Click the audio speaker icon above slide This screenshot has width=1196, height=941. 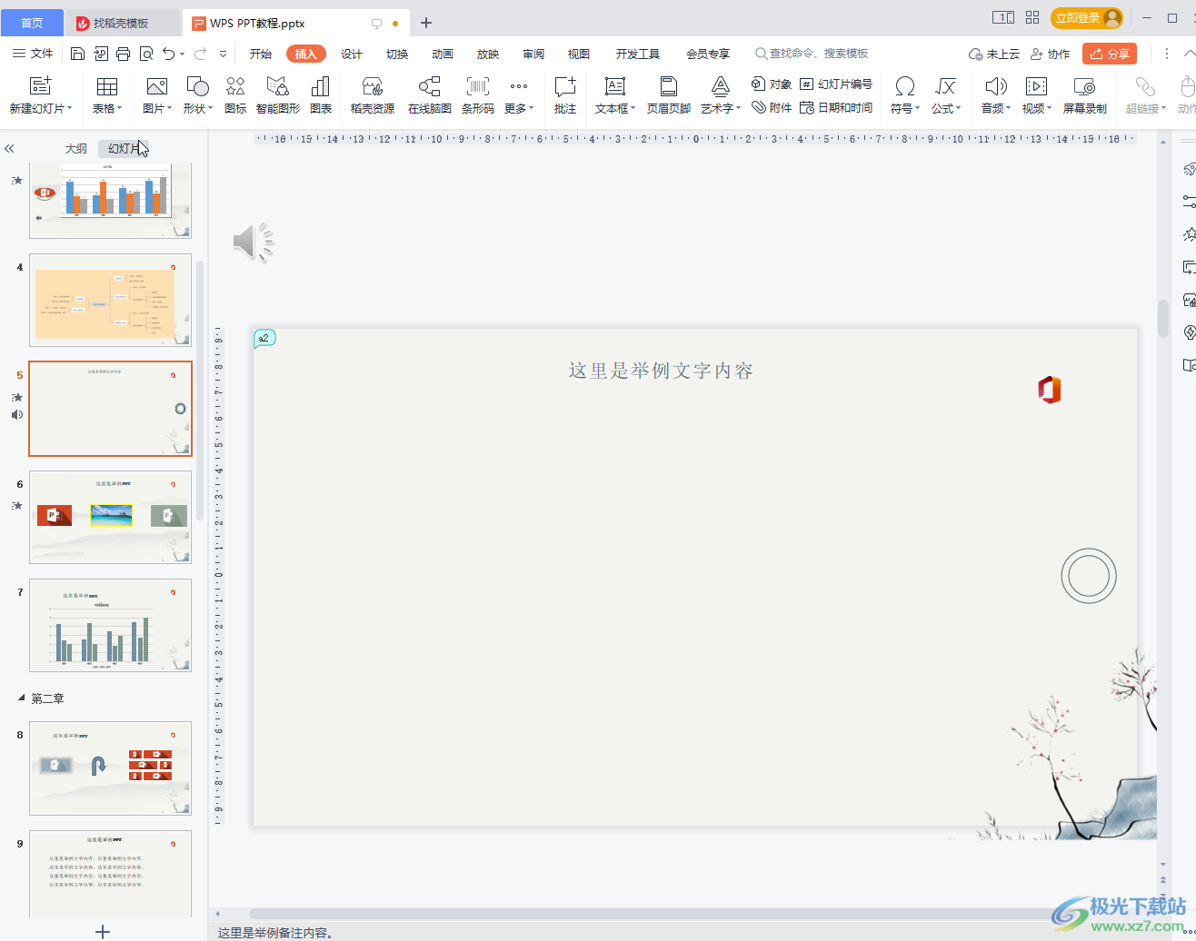(254, 242)
